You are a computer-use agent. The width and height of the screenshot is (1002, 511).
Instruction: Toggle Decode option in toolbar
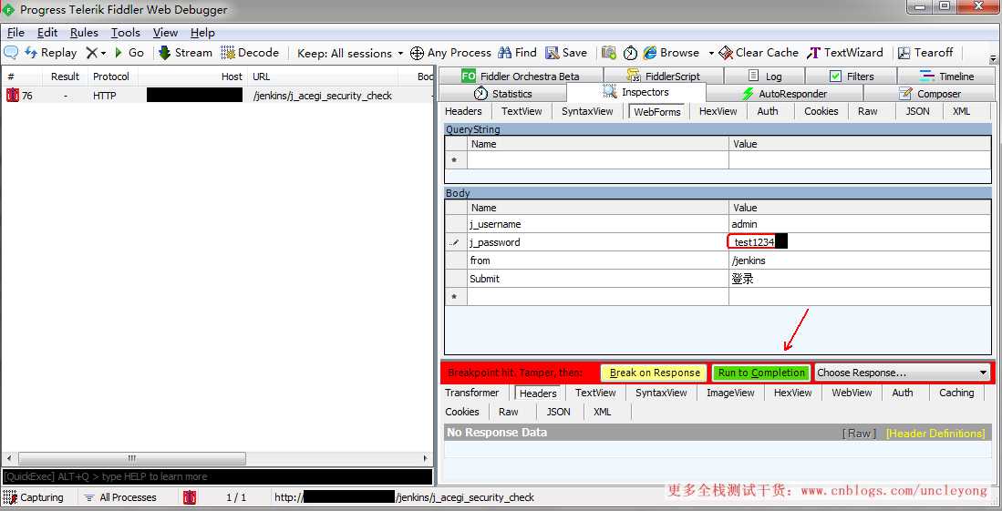[250, 53]
